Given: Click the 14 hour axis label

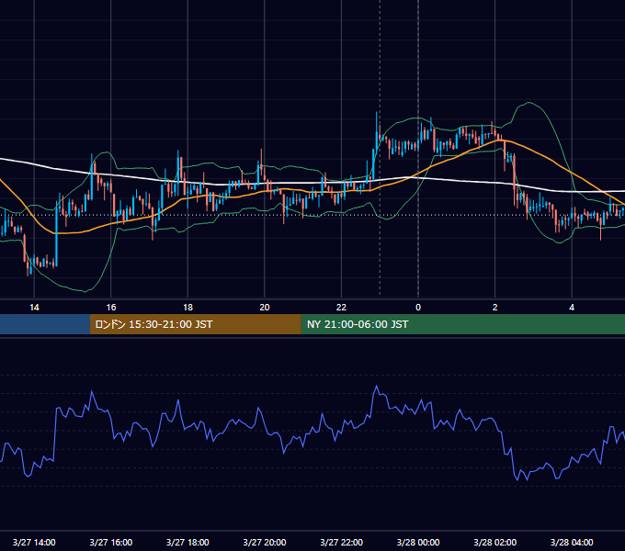Looking at the screenshot, I should click(x=34, y=308).
